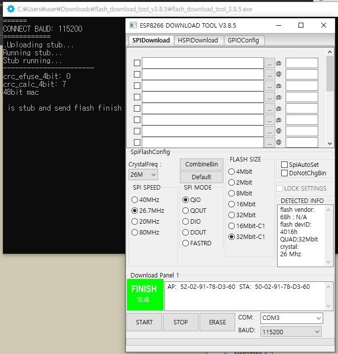Click the STOP button

(x=181, y=322)
